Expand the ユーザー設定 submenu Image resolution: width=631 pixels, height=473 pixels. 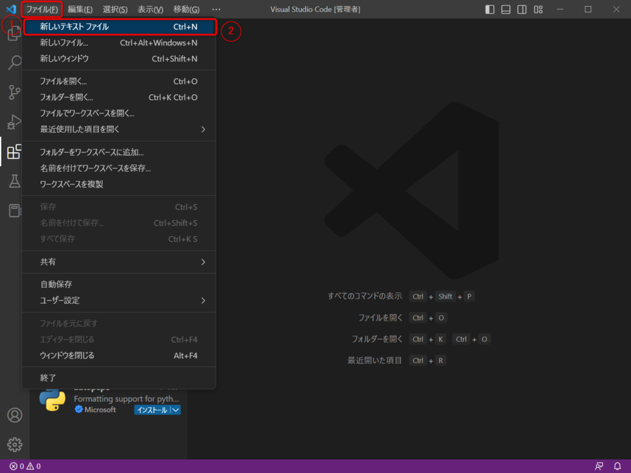119,301
